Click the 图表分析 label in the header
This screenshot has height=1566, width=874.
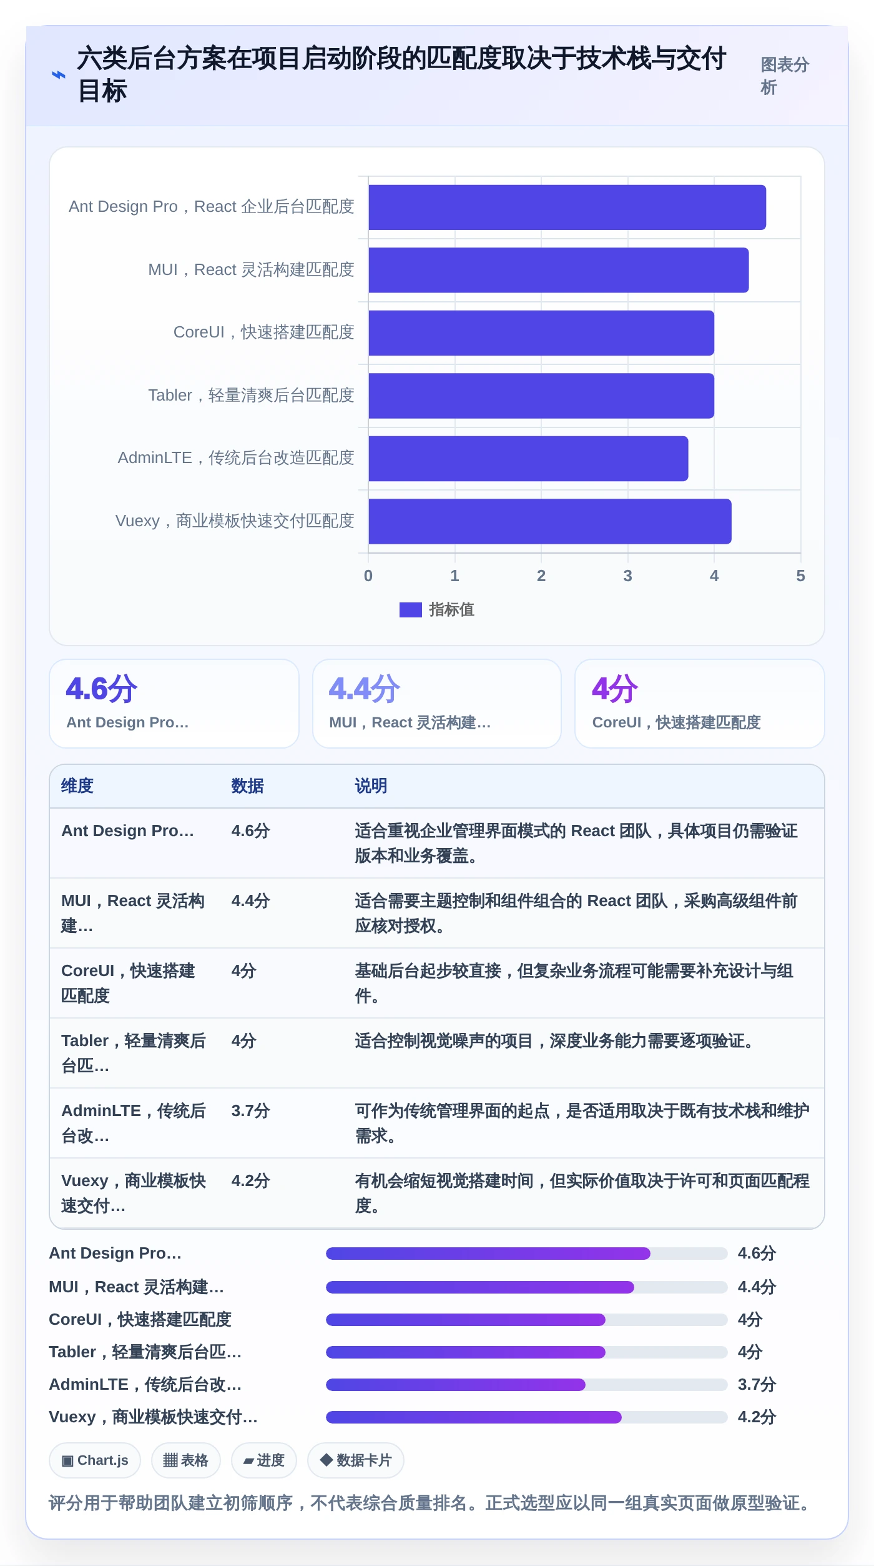pyautogui.click(x=785, y=76)
